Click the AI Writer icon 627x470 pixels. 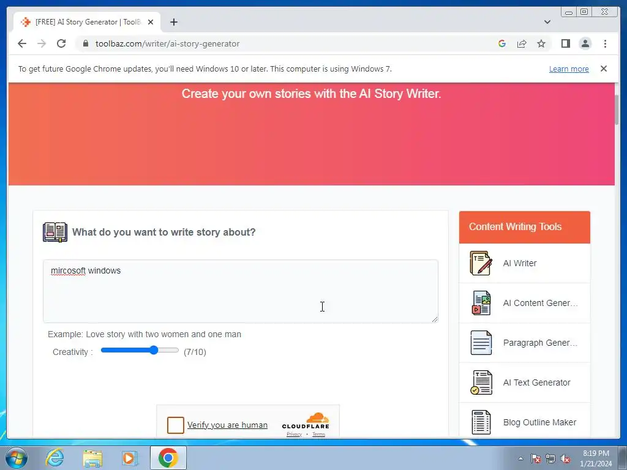coord(481,263)
